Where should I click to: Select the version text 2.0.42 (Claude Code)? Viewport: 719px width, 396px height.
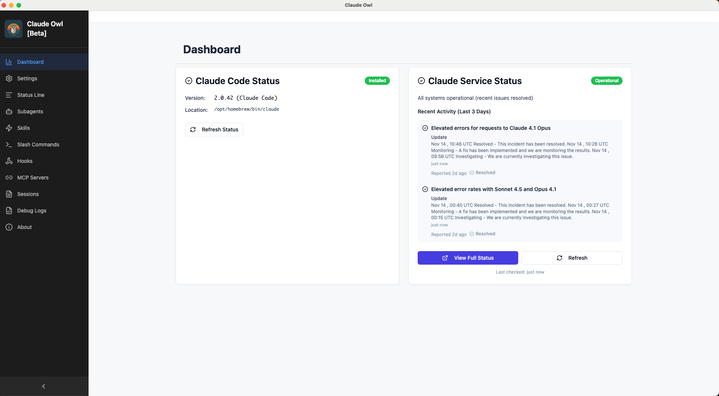[x=245, y=98]
